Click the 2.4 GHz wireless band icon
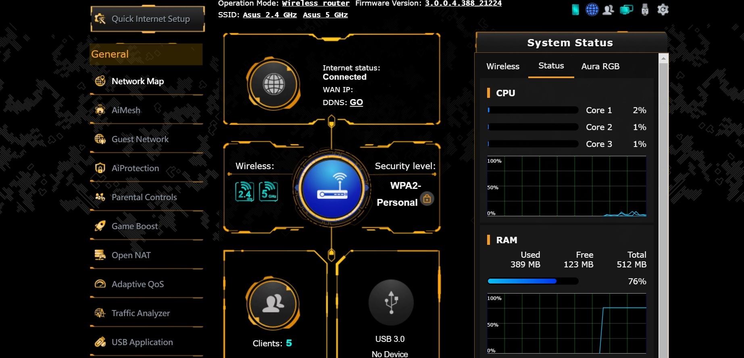This screenshot has width=744, height=358. [244, 192]
